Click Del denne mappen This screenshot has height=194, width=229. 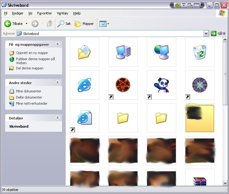[x=30, y=68]
